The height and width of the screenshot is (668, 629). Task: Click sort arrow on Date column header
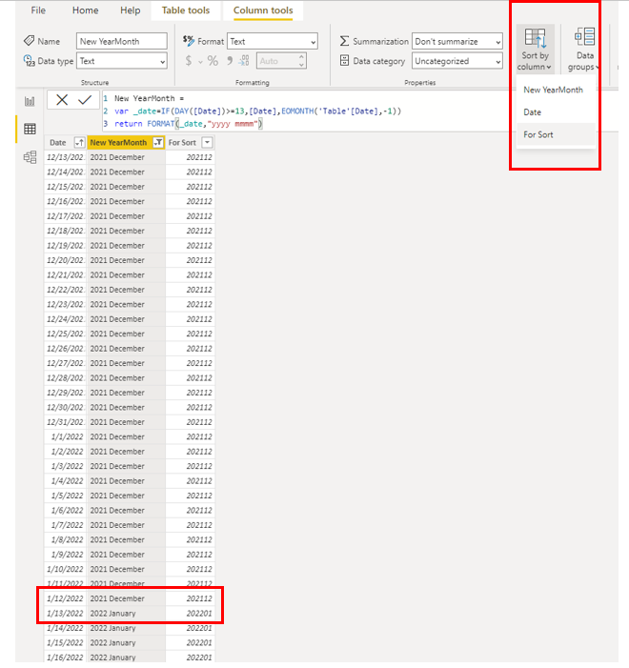point(79,143)
